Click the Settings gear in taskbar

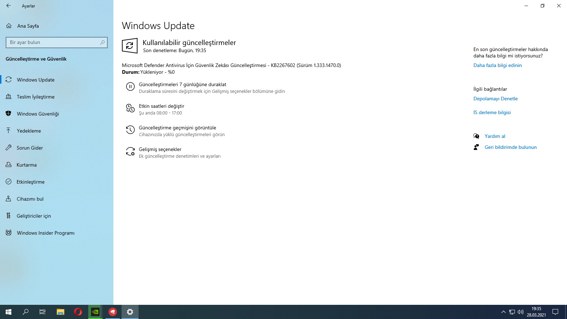click(x=130, y=312)
